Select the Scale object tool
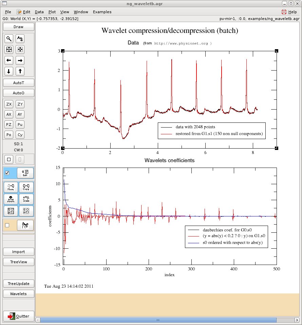 point(26,199)
